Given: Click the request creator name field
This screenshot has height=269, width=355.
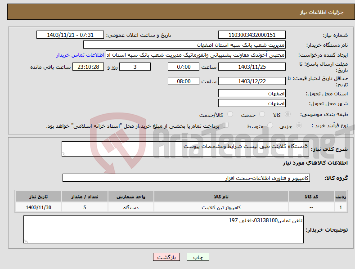Looking at the screenshot, I should tap(196, 55).
